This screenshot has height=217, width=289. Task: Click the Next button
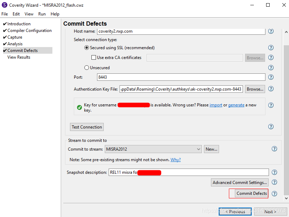(270, 212)
